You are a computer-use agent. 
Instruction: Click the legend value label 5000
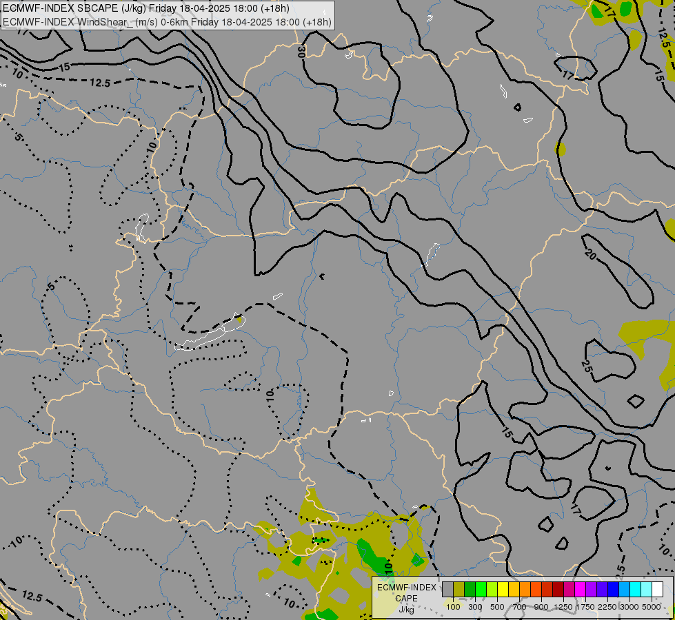652,607
